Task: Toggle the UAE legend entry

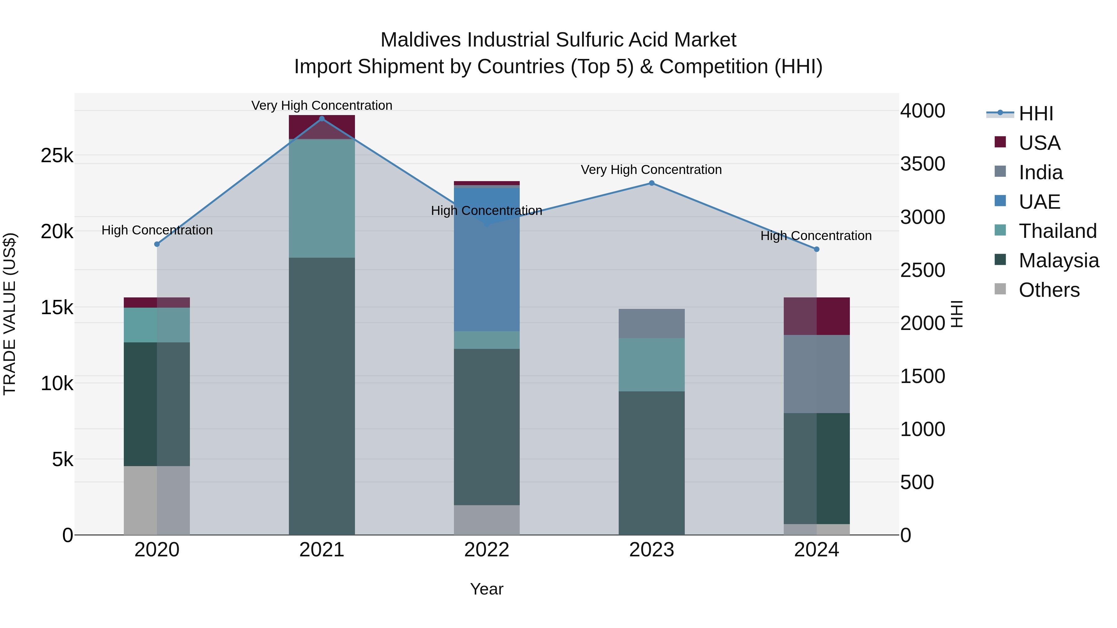Action: tap(1027, 202)
